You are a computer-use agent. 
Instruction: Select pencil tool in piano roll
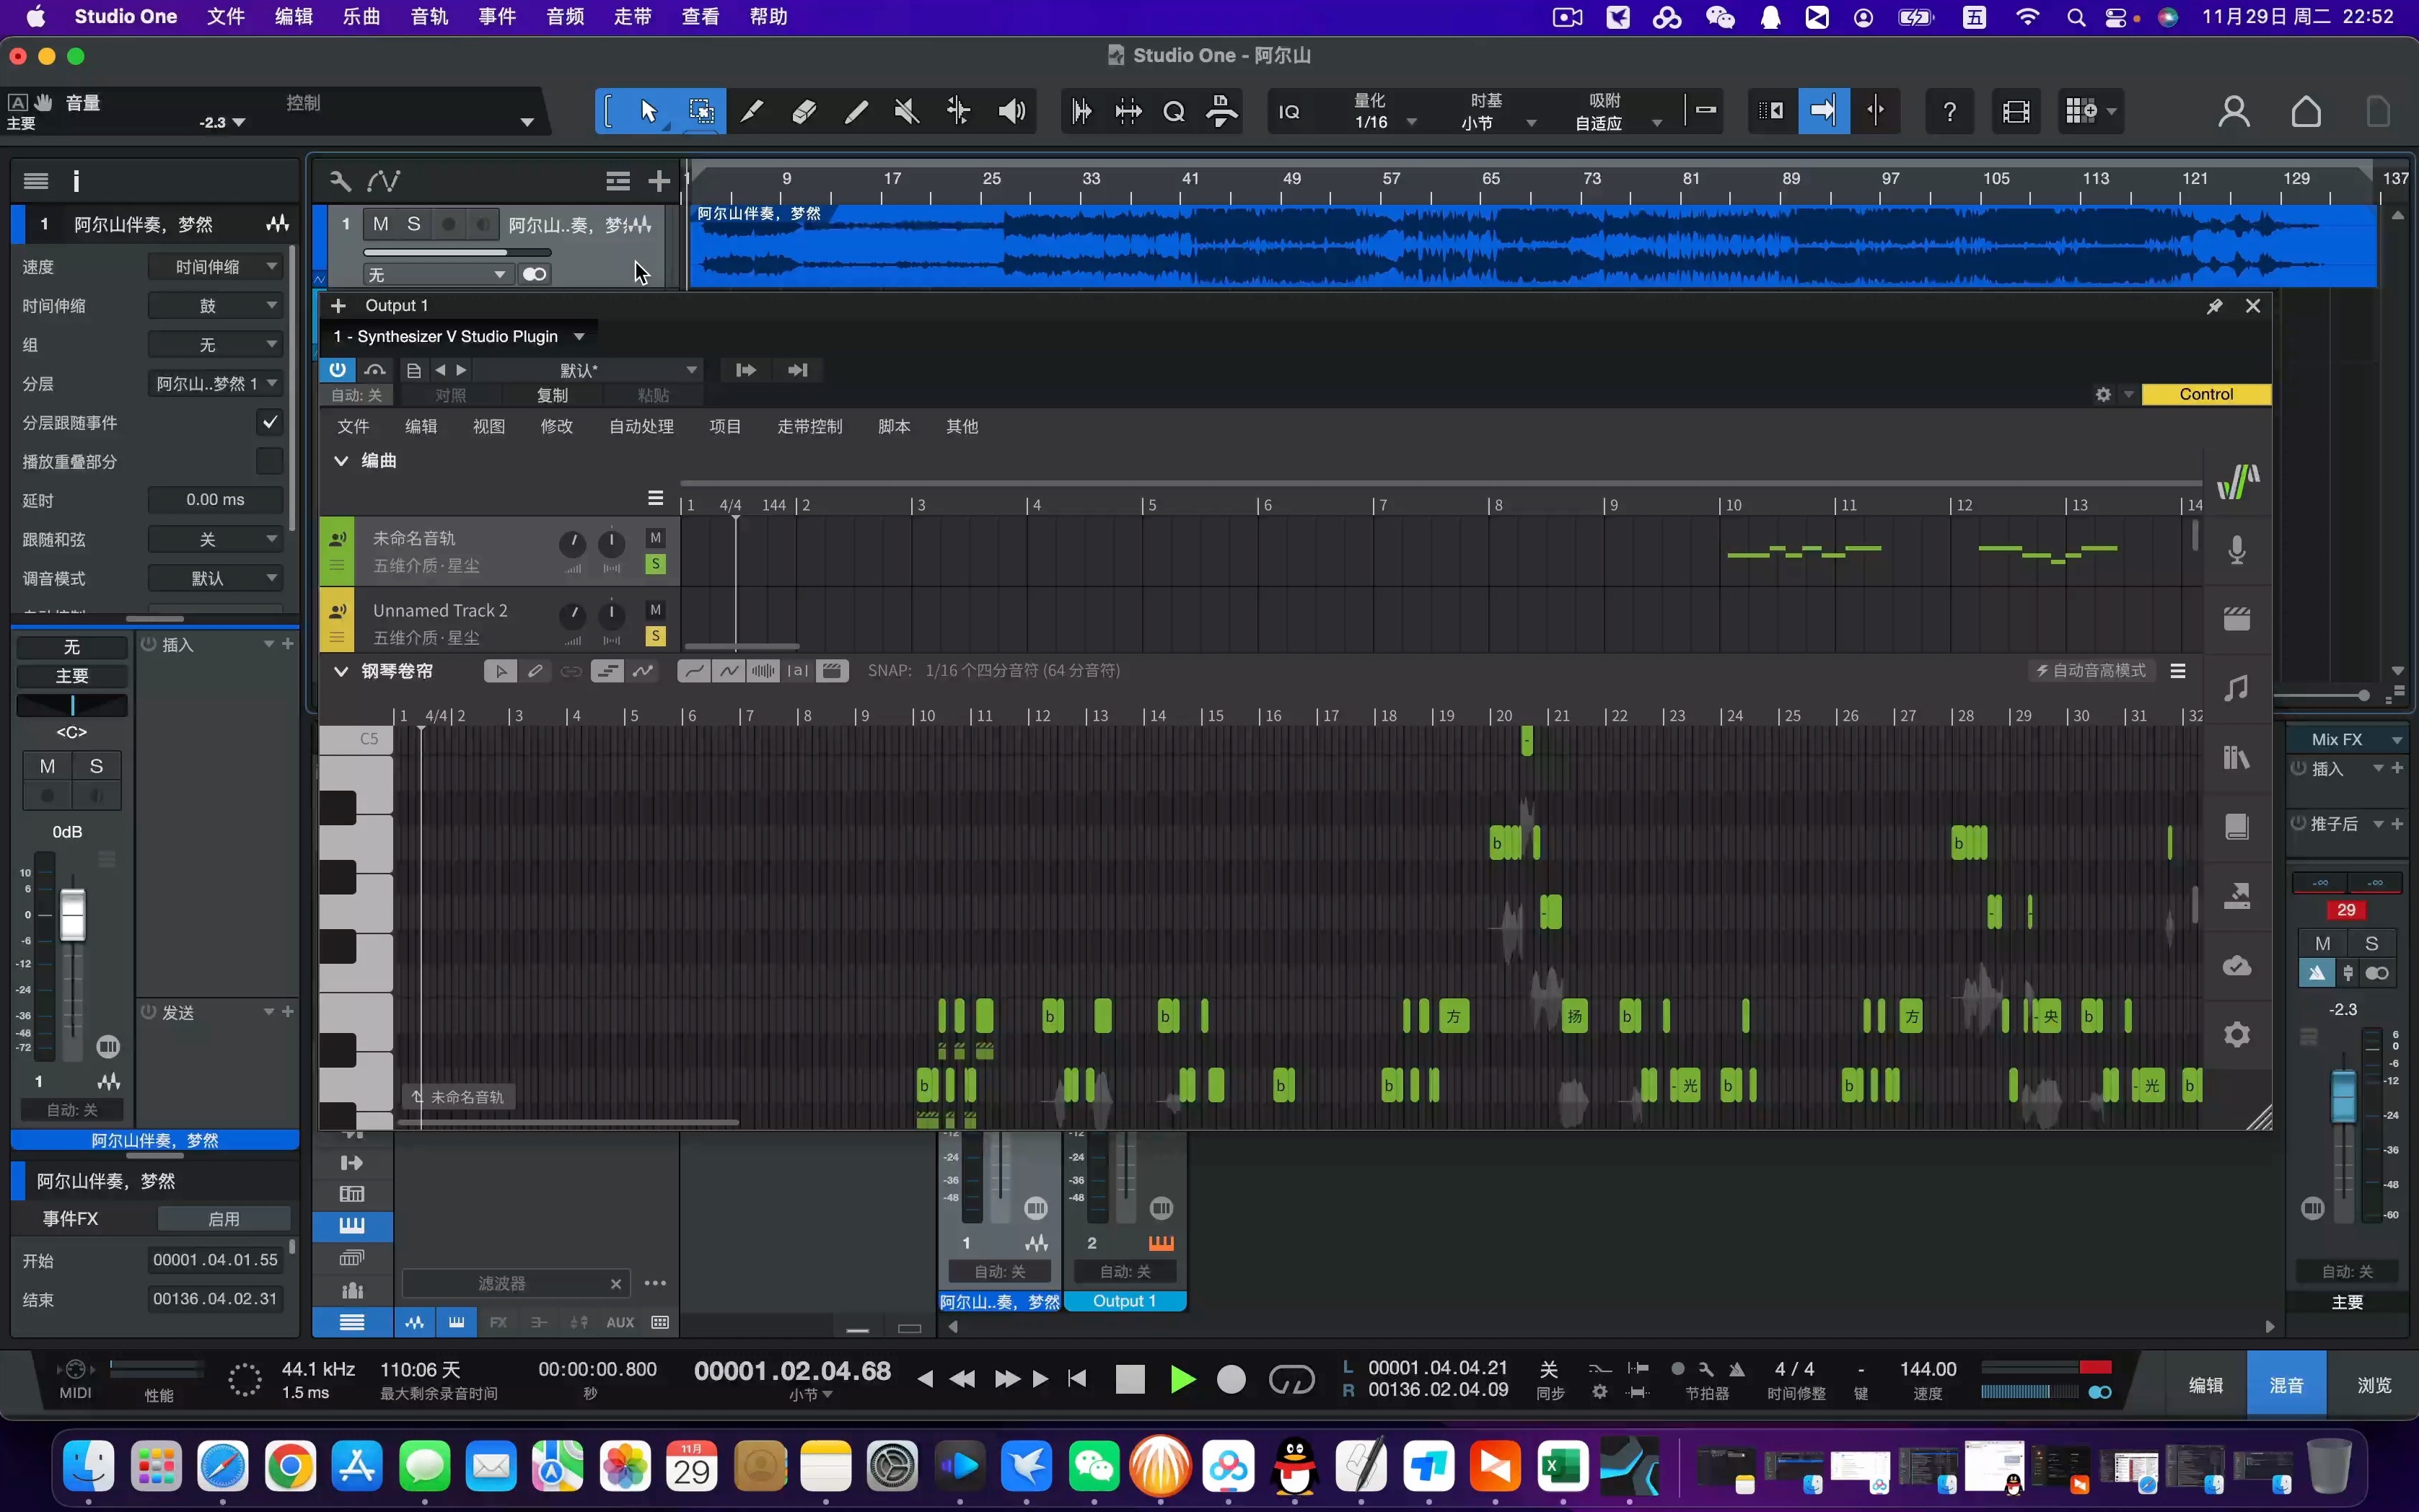point(535,671)
